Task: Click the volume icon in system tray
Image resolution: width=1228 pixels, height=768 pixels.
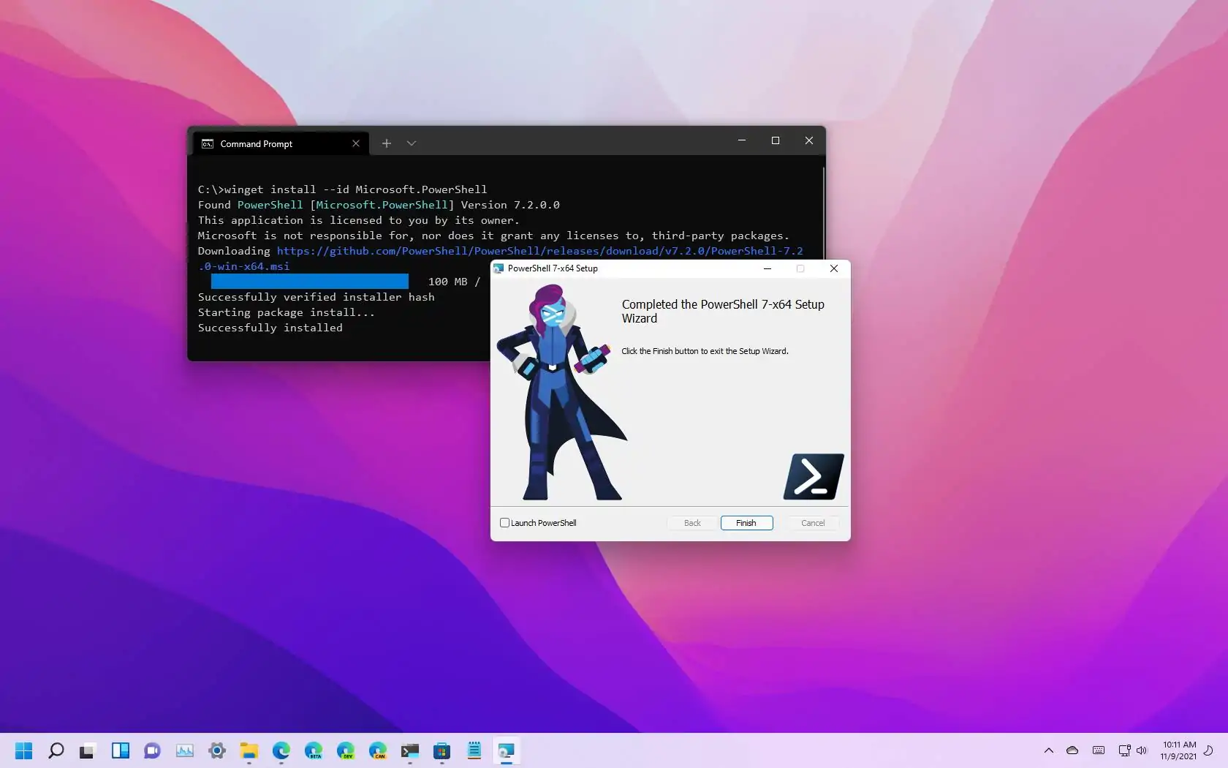Action: [1141, 750]
